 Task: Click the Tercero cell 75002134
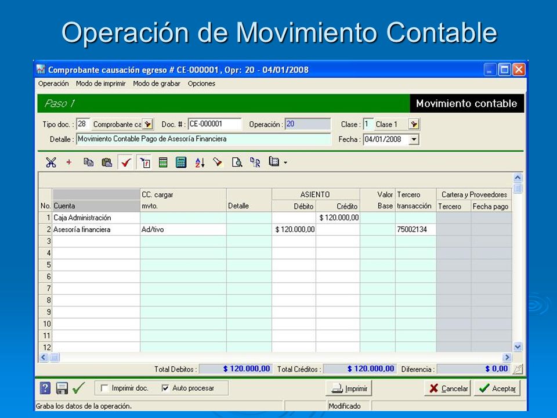tap(415, 230)
